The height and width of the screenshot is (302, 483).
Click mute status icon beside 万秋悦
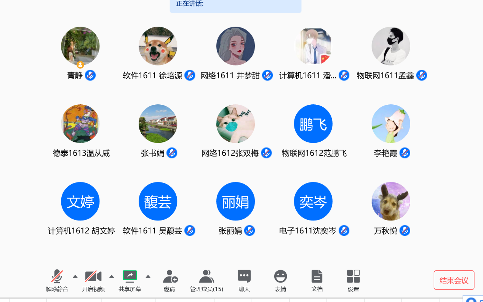click(405, 231)
